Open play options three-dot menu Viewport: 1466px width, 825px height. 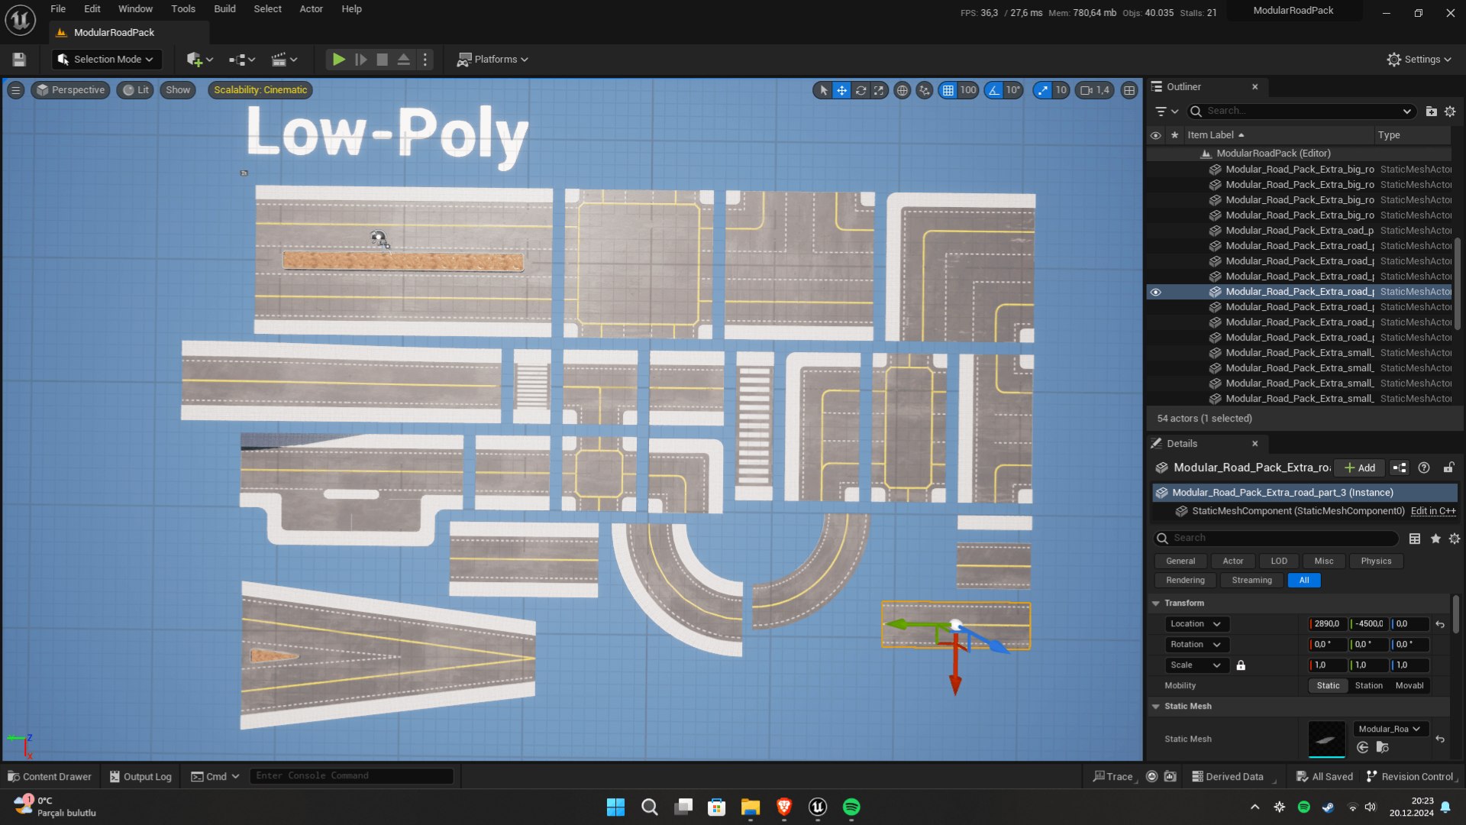[425, 60]
